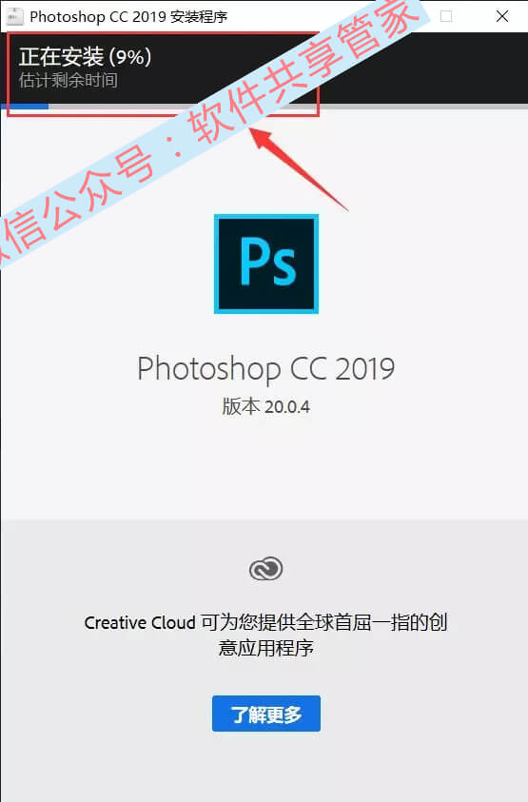Click the 版本 20.0.4 version text
Image resolution: width=528 pixels, height=802 pixels.
[x=266, y=407]
